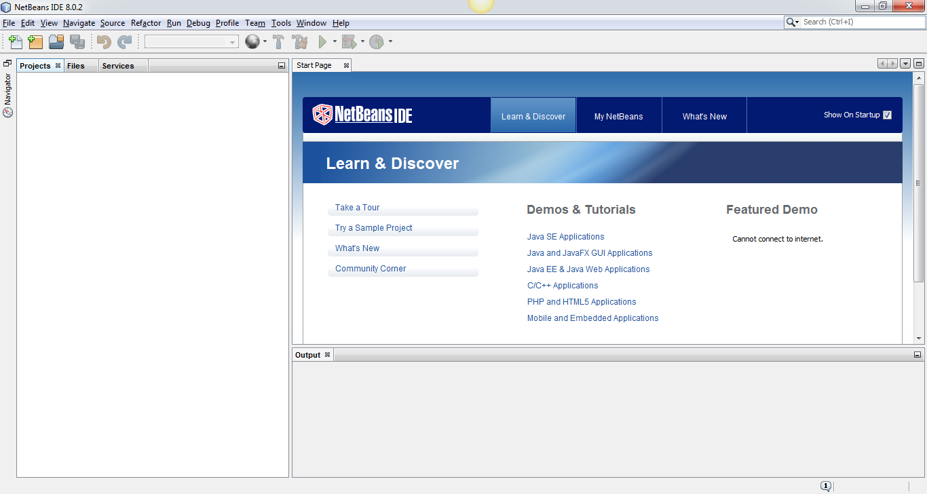The width and height of the screenshot is (927, 494).
Task: Open PHP and HTML5 Applications link
Action: click(582, 302)
